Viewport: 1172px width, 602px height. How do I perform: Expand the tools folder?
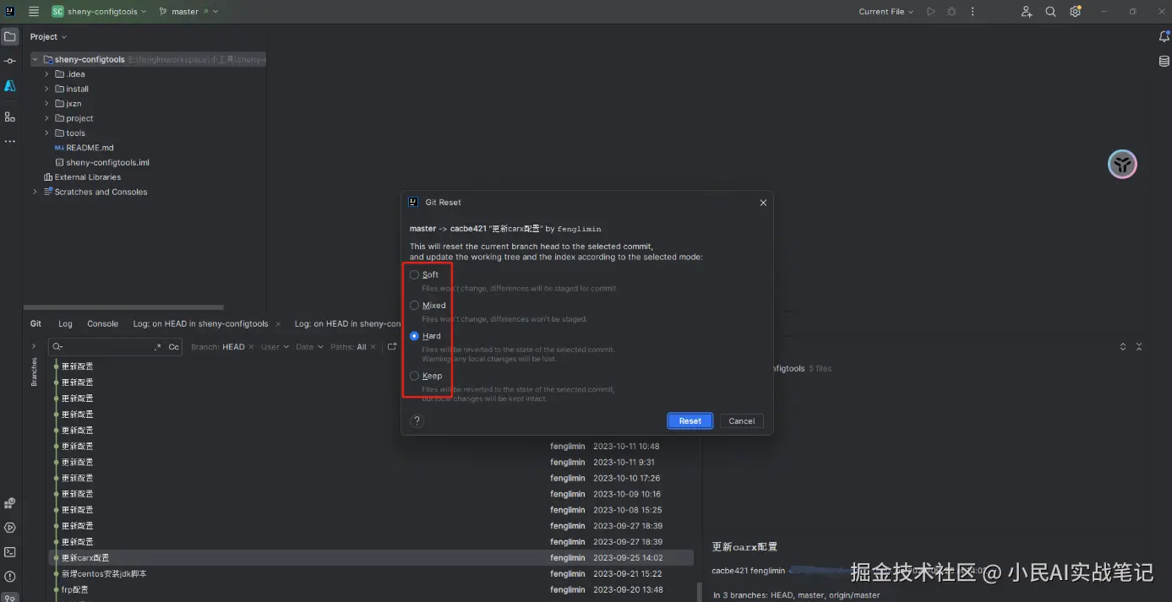[x=47, y=133]
